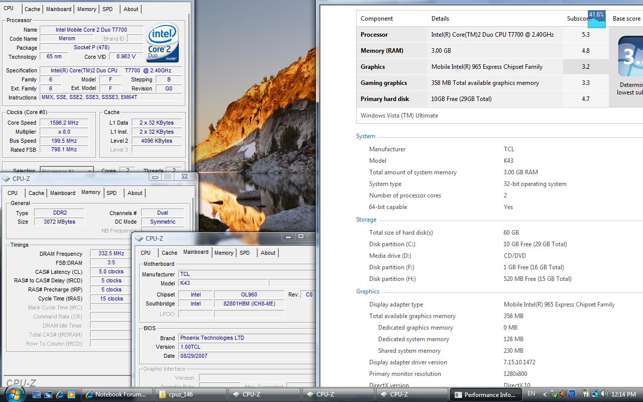
Task: Click Level 2 cache value '4096 KBytes'
Action: (157, 141)
